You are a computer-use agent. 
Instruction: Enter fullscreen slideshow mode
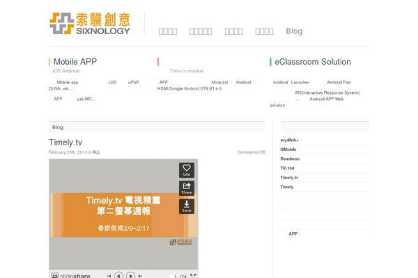click(193, 276)
